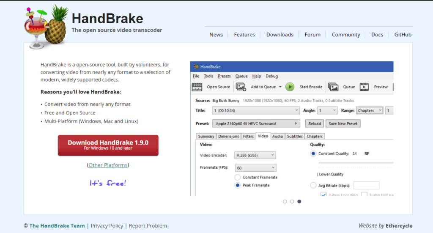The width and height of the screenshot is (433, 233).
Task: Switch to the Video tab
Action: point(263,136)
